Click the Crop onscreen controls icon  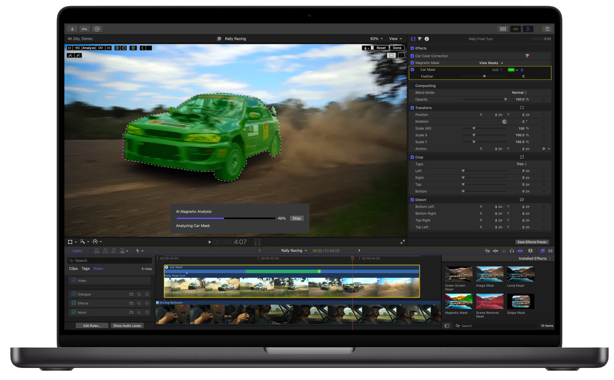(x=522, y=157)
